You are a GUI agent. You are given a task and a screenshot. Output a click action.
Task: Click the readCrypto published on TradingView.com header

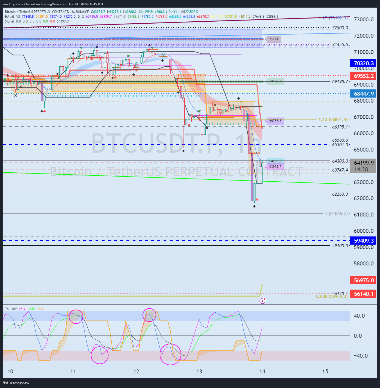click(53, 4)
